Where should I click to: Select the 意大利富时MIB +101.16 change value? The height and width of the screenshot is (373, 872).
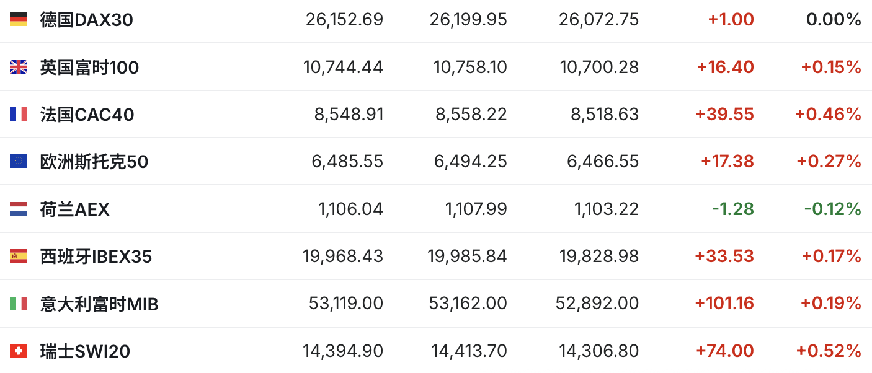[724, 304]
